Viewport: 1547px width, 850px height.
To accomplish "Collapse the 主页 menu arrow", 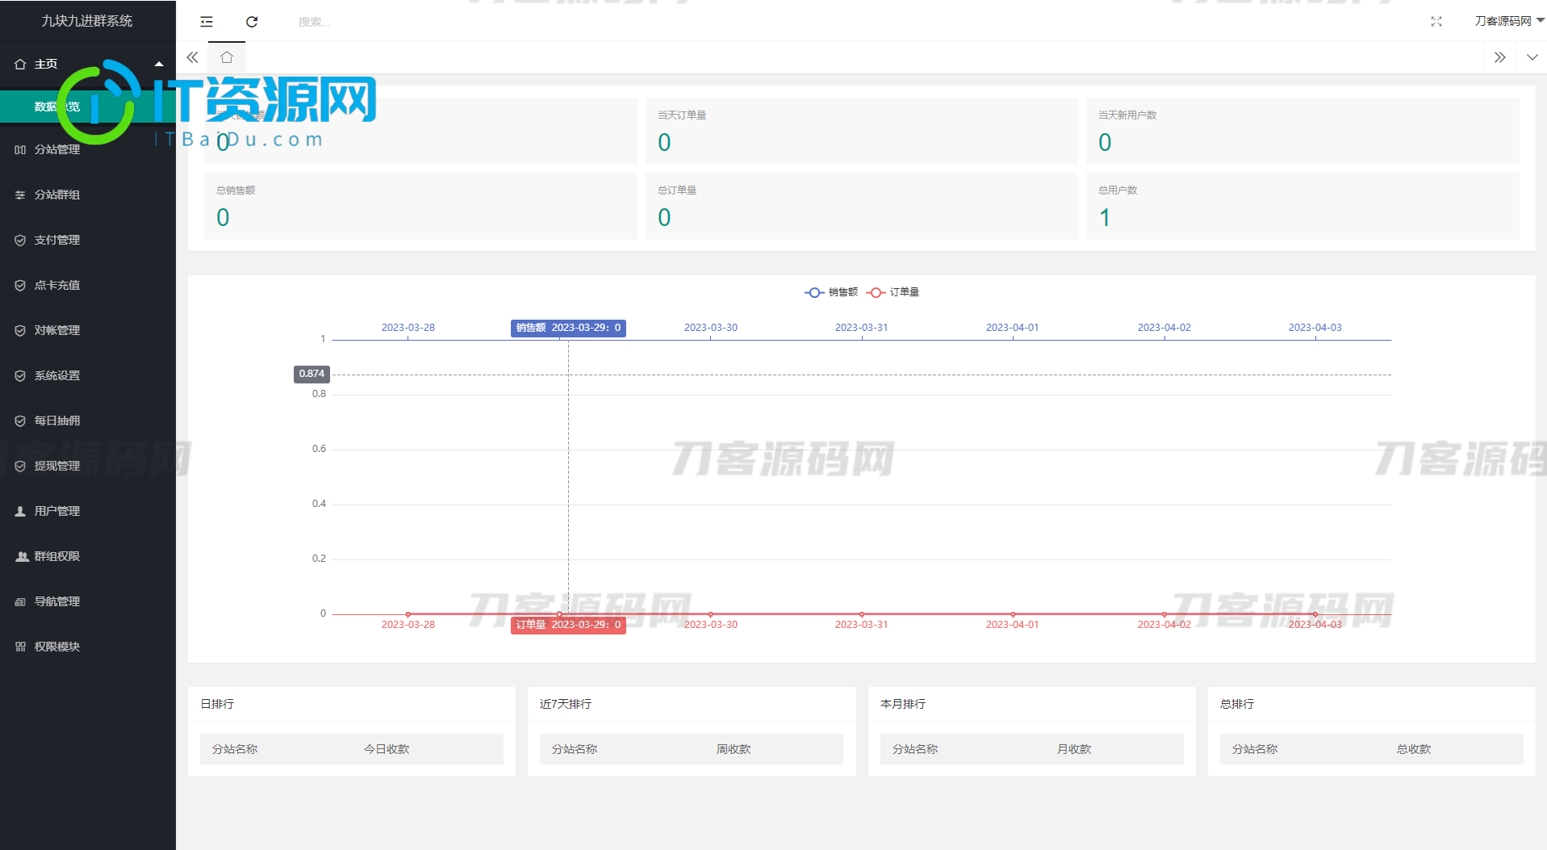I will click(159, 64).
